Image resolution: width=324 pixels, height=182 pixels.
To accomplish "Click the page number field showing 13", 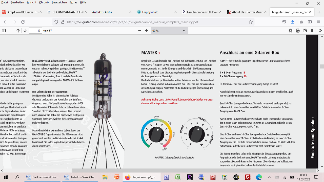I will (x=35, y=31).
